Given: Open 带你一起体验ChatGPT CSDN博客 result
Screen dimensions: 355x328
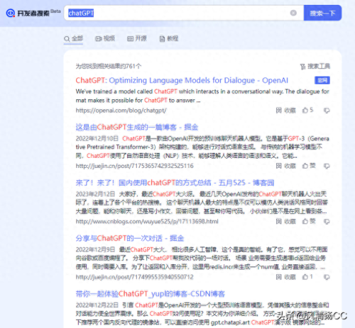Looking at the screenshot, I should point(150,294).
